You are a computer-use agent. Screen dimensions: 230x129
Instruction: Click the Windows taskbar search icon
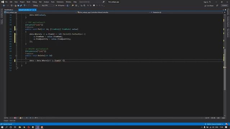pos(6,127)
